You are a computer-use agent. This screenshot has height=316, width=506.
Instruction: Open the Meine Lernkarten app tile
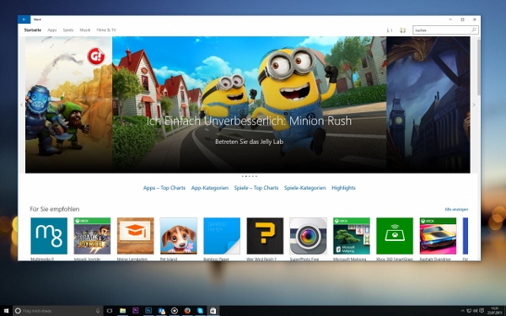(136, 236)
